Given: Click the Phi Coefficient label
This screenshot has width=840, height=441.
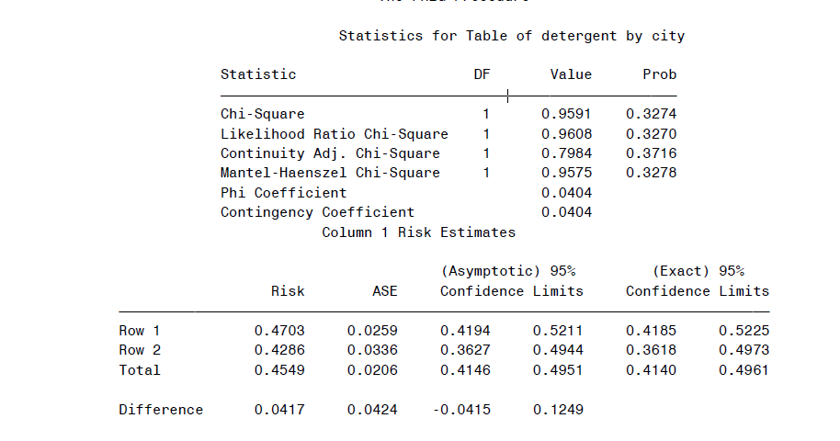Looking at the screenshot, I should (283, 193).
